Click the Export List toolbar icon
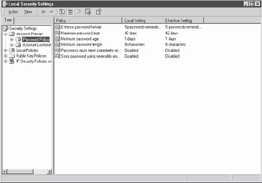262x183 pixels. 88,12
